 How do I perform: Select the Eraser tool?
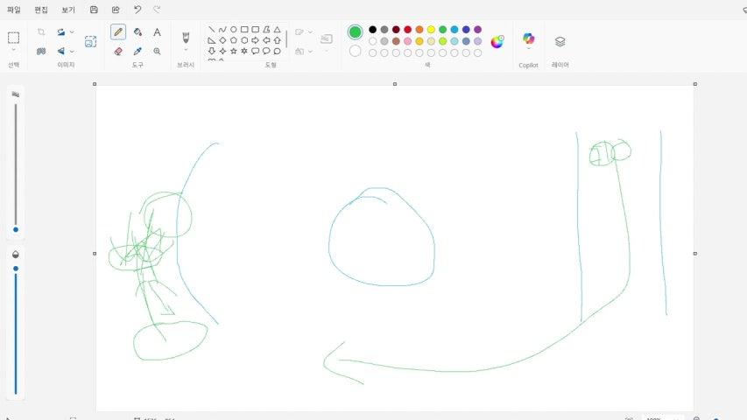[118, 51]
